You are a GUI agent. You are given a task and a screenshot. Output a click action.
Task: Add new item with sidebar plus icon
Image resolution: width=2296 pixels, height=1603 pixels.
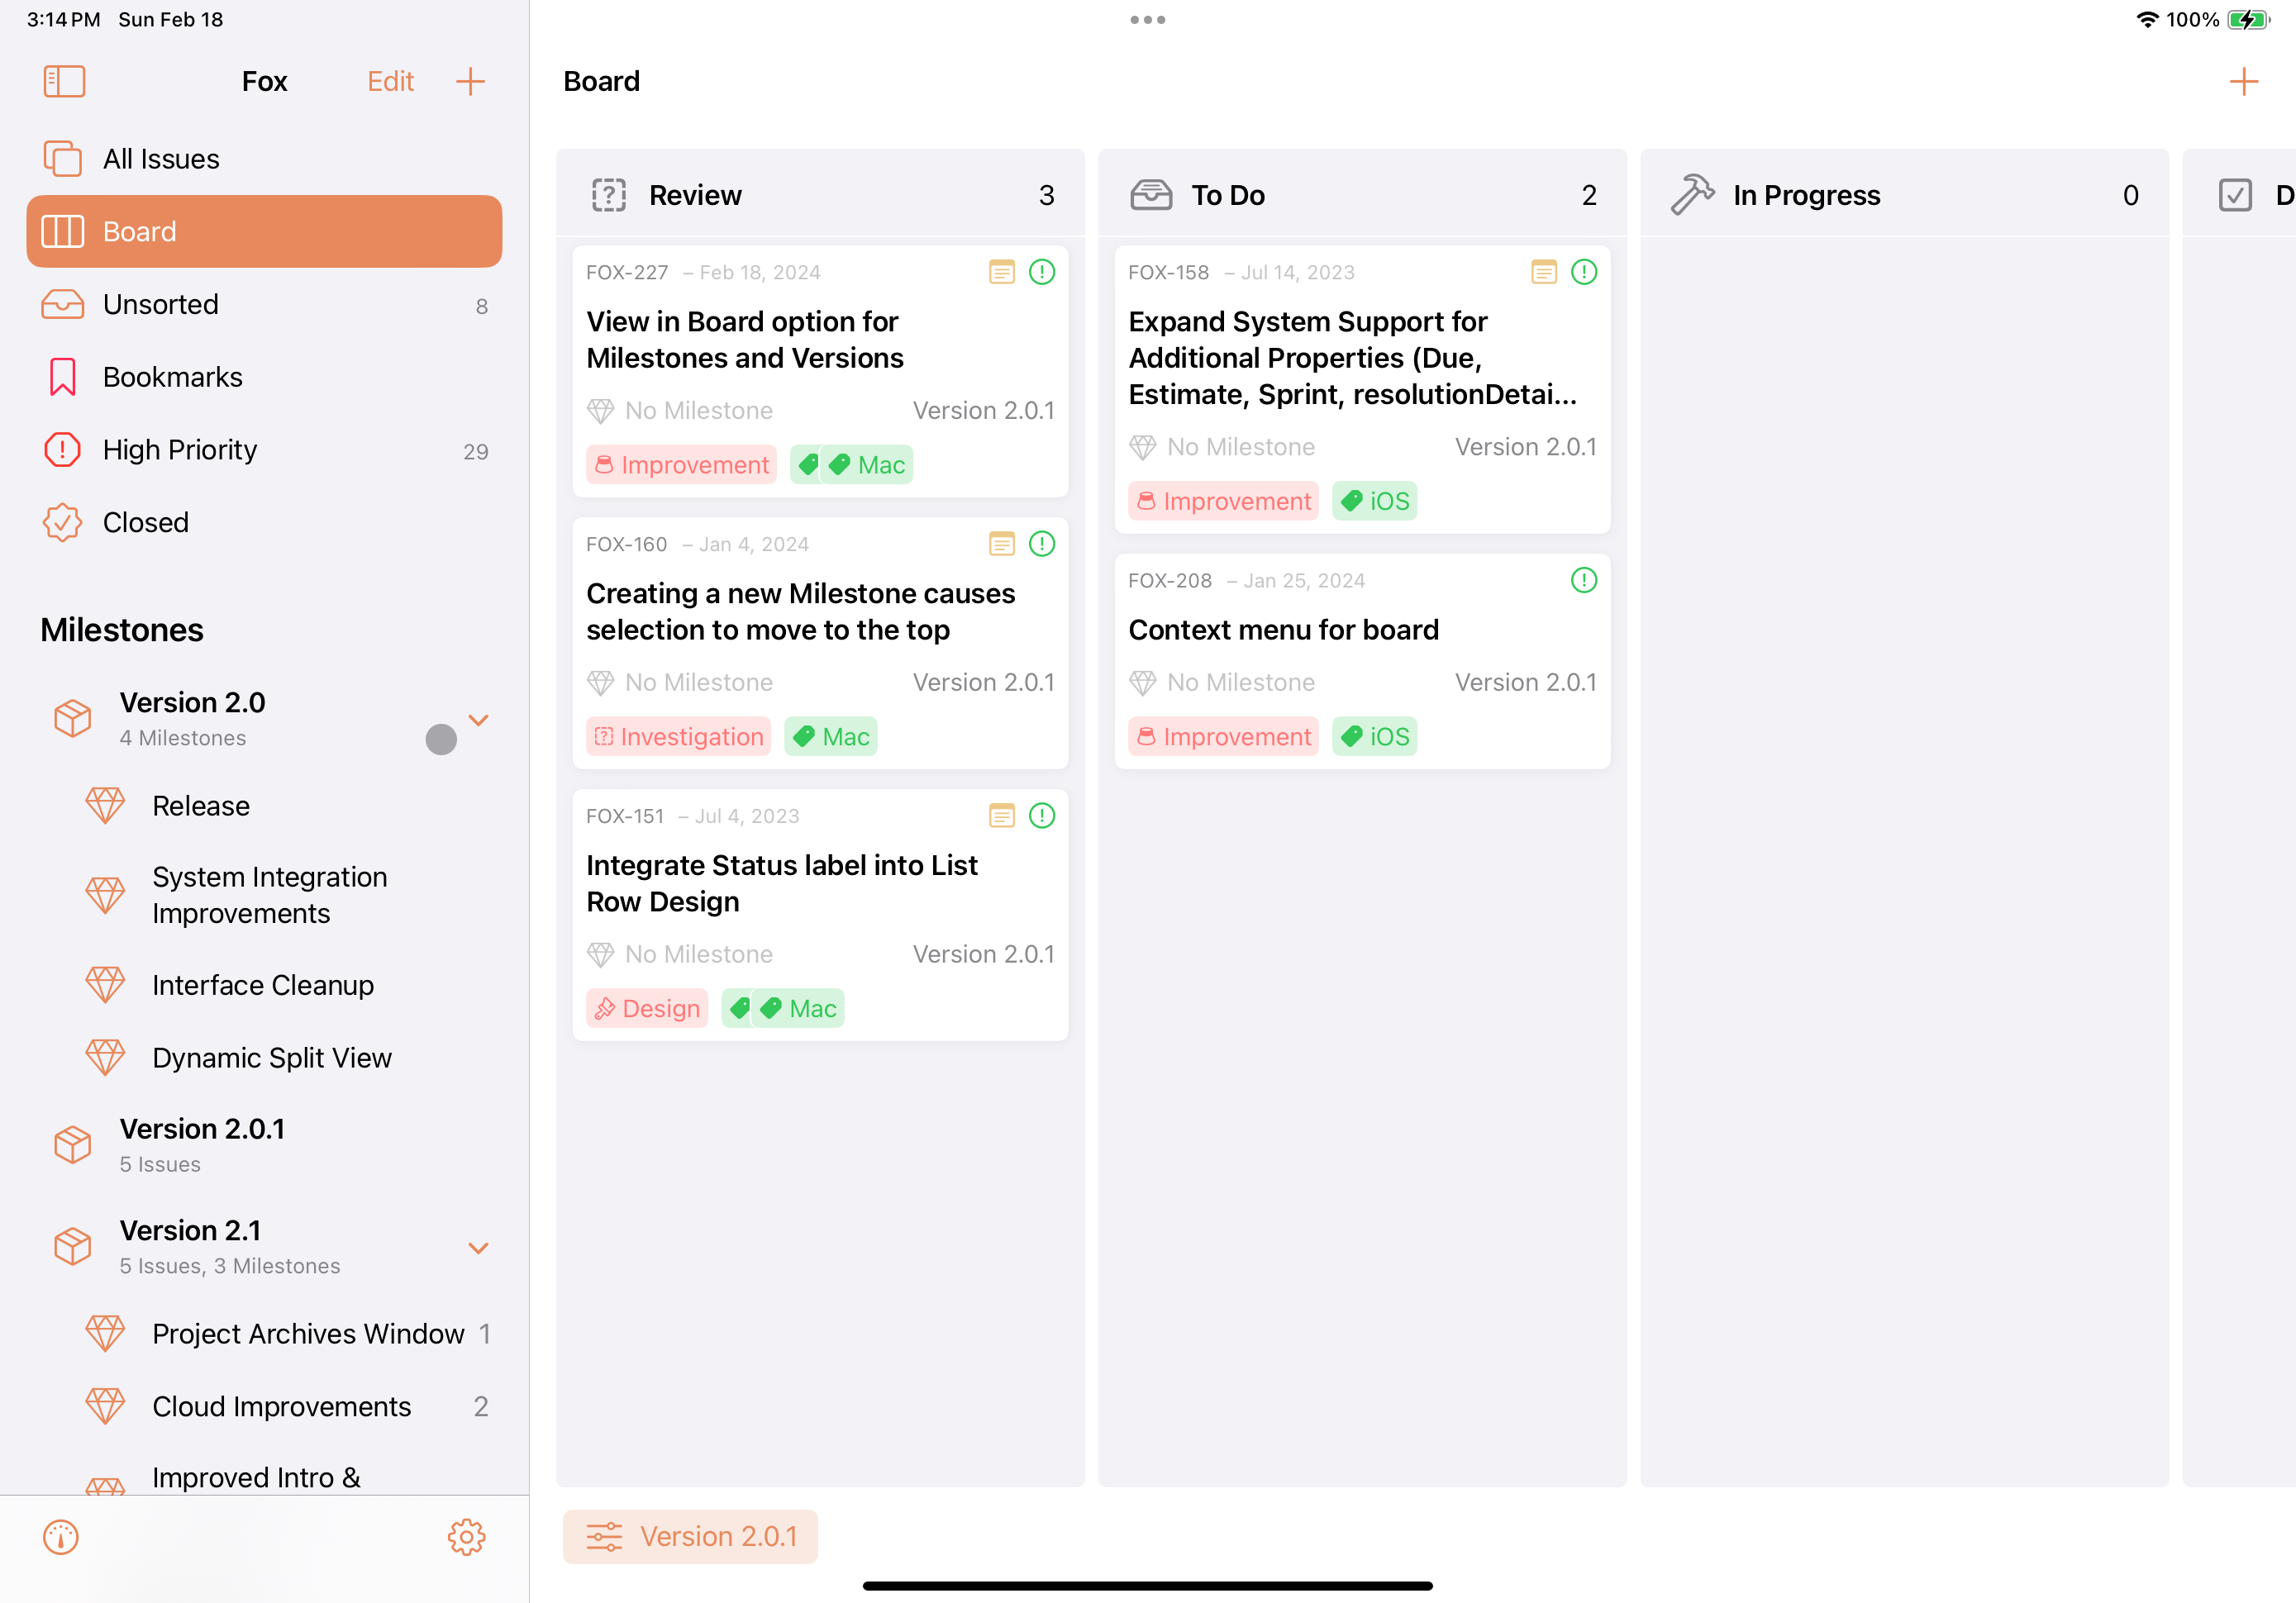470,81
